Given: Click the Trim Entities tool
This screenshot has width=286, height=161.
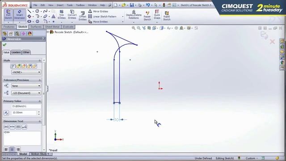Looking at the screenshot, I should tap(62, 15).
